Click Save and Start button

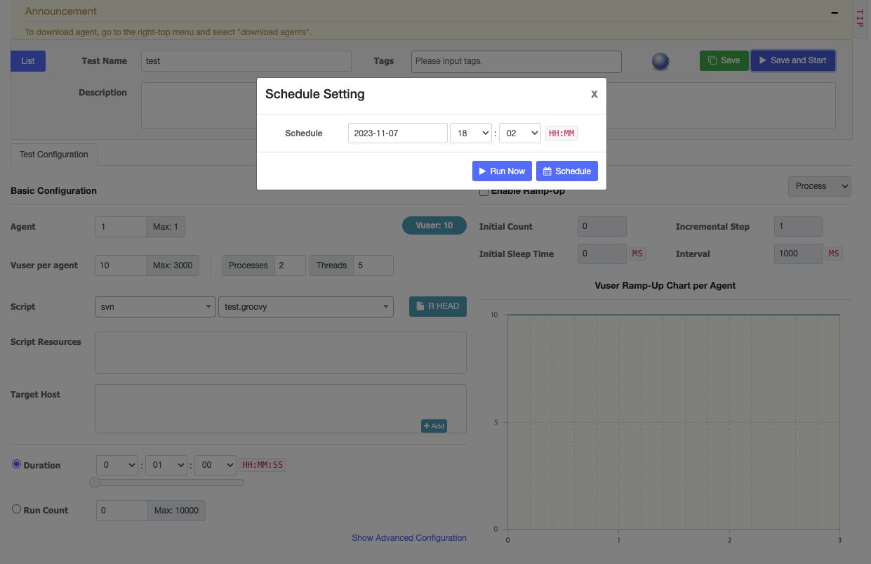(x=793, y=60)
